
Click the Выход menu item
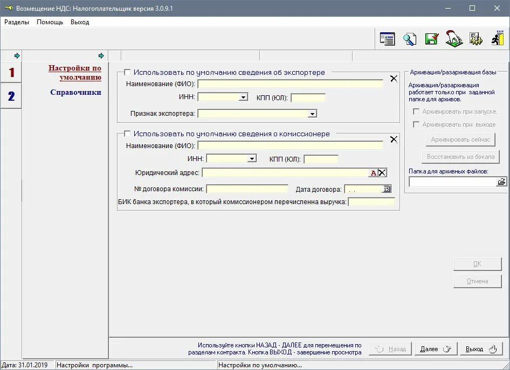(x=80, y=22)
